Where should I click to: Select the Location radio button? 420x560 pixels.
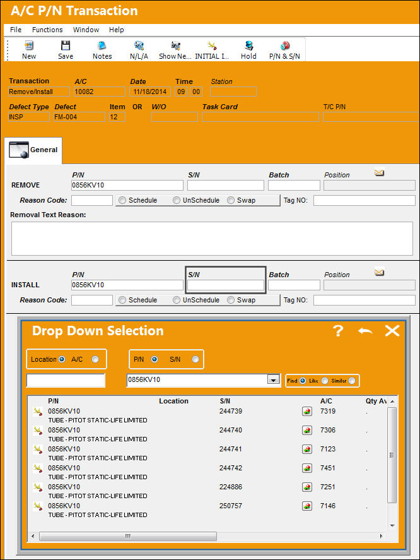tap(62, 359)
